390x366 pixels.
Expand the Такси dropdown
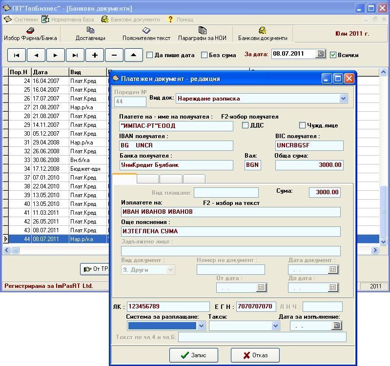pyautogui.click(x=275, y=325)
